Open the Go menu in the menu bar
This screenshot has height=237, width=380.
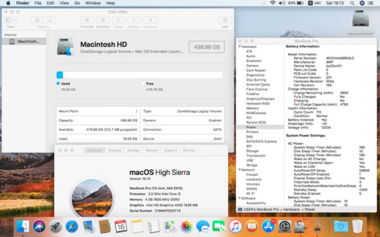pyautogui.click(x=77, y=3)
